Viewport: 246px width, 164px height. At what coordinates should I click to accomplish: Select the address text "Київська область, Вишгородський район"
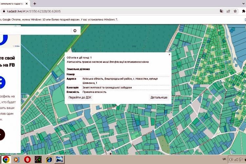107,79
